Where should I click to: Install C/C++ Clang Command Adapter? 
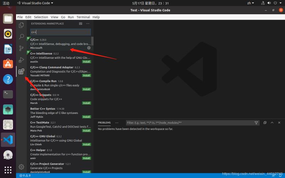tap(87, 75)
